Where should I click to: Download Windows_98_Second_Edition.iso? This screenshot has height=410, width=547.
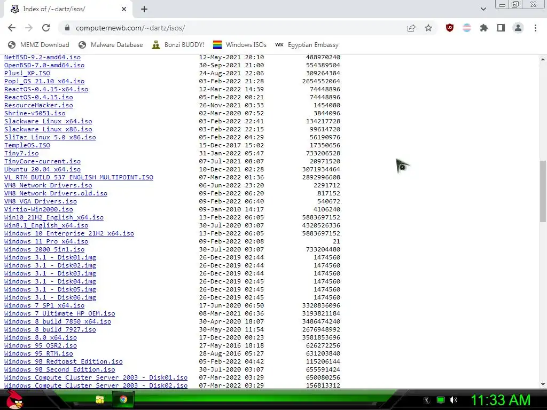click(60, 370)
